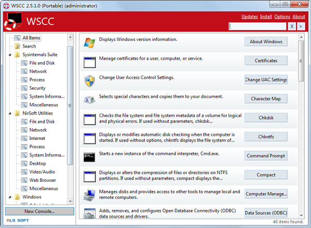The height and width of the screenshot is (228, 311).
Task: Click the black Command Prompt icon
Action: coord(89,157)
